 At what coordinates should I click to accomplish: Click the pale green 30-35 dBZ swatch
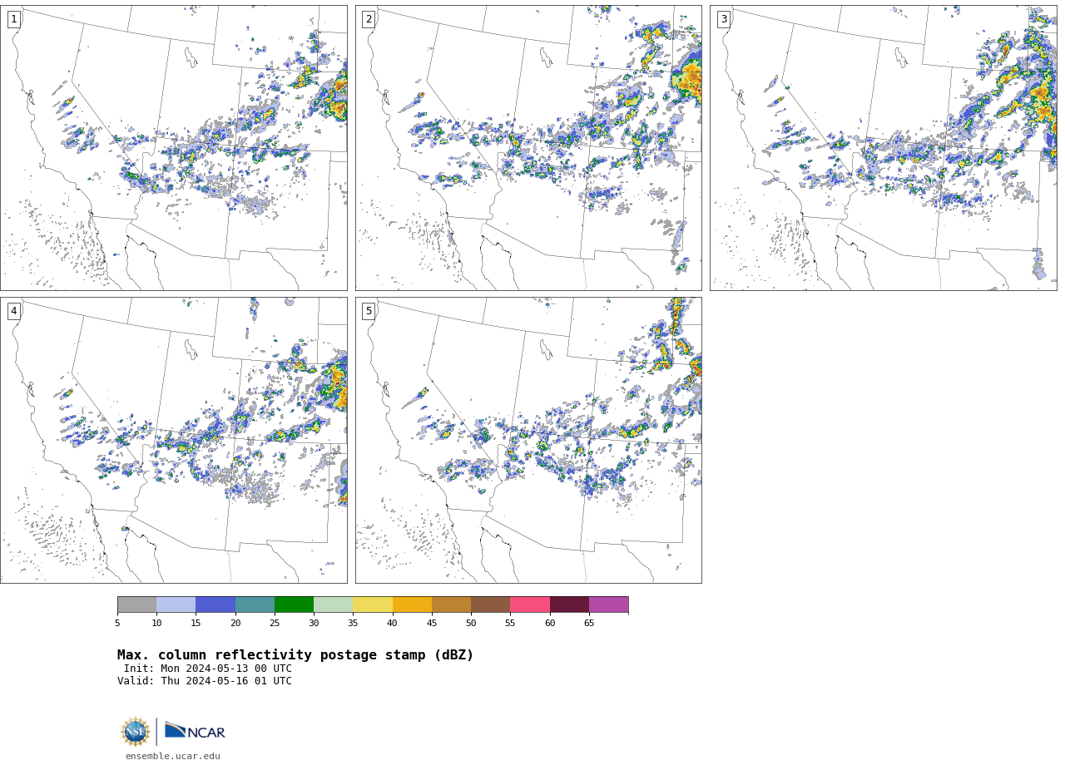click(333, 605)
